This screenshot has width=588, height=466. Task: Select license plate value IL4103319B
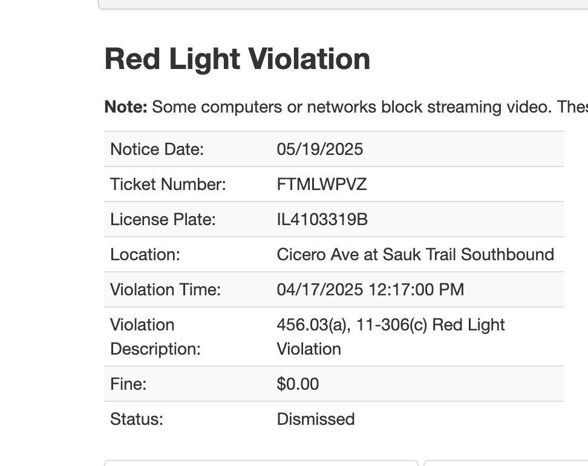click(322, 219)
